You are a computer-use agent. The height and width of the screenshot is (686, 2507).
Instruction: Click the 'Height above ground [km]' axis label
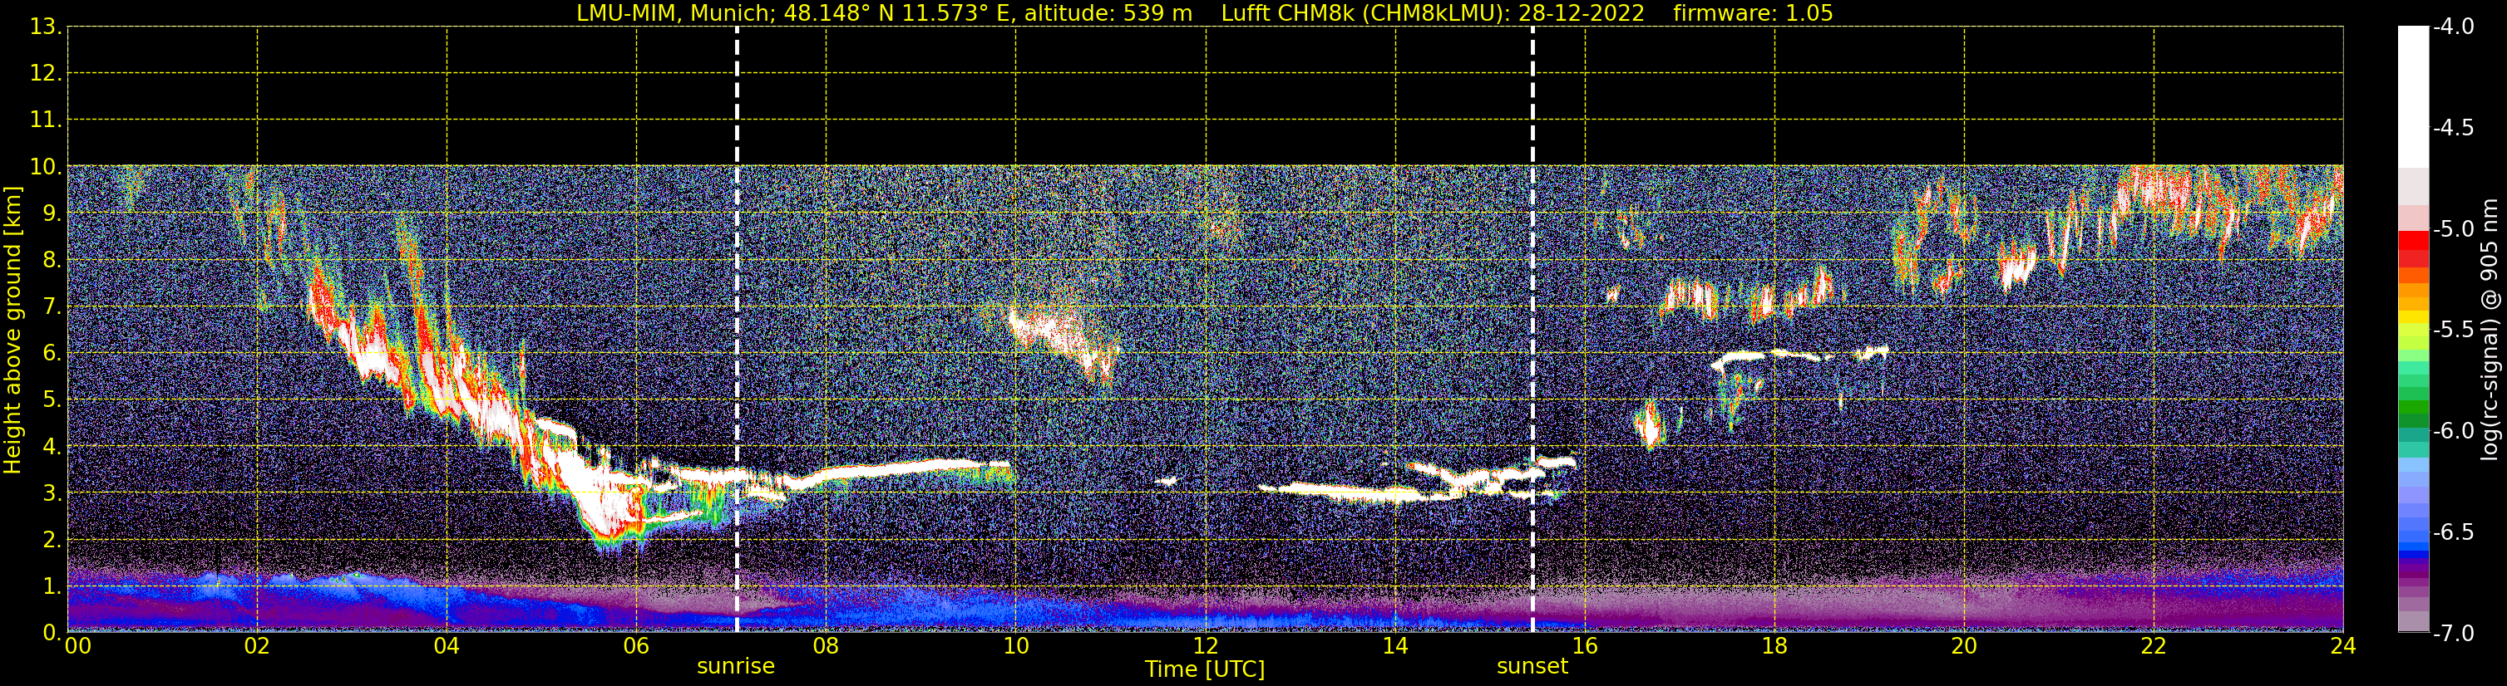(12, 331)
